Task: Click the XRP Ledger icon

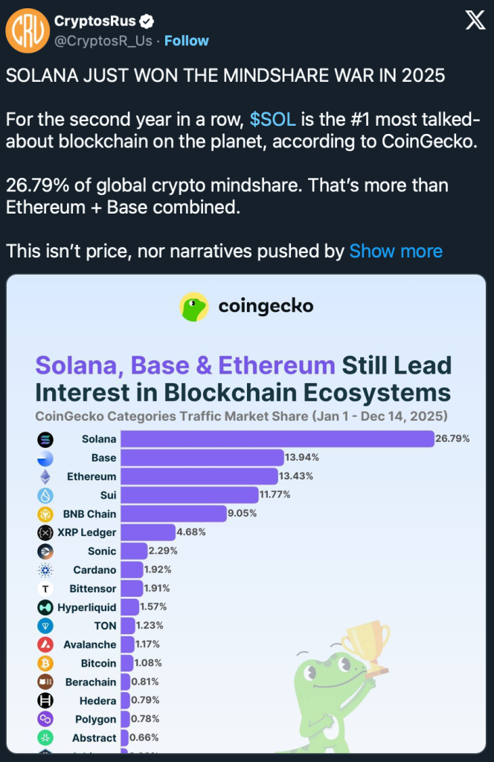Action: (45, 532)
